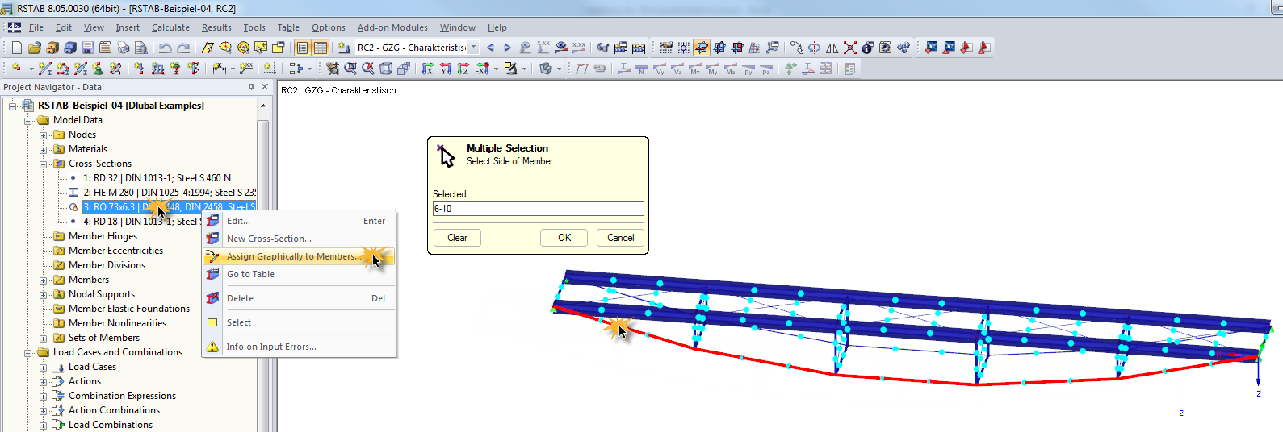Toggle pin on Project Navigator panel
The image size is (1283, 432).
(x=251, y=87)
